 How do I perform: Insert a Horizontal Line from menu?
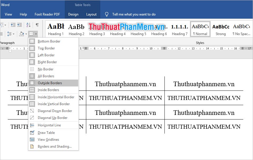tap(53, 125)
